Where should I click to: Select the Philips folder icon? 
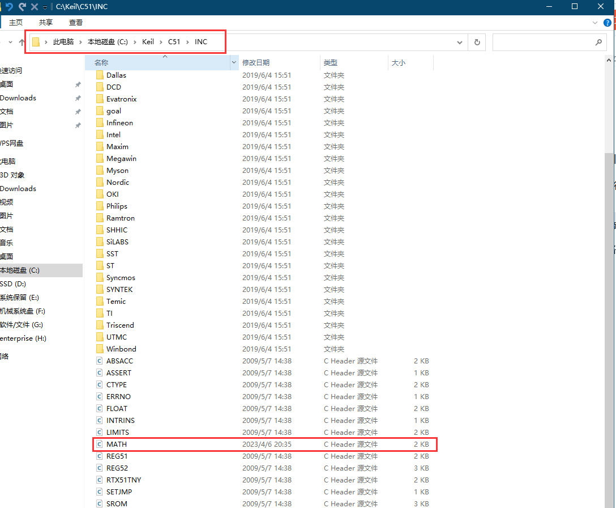[100, 206]
